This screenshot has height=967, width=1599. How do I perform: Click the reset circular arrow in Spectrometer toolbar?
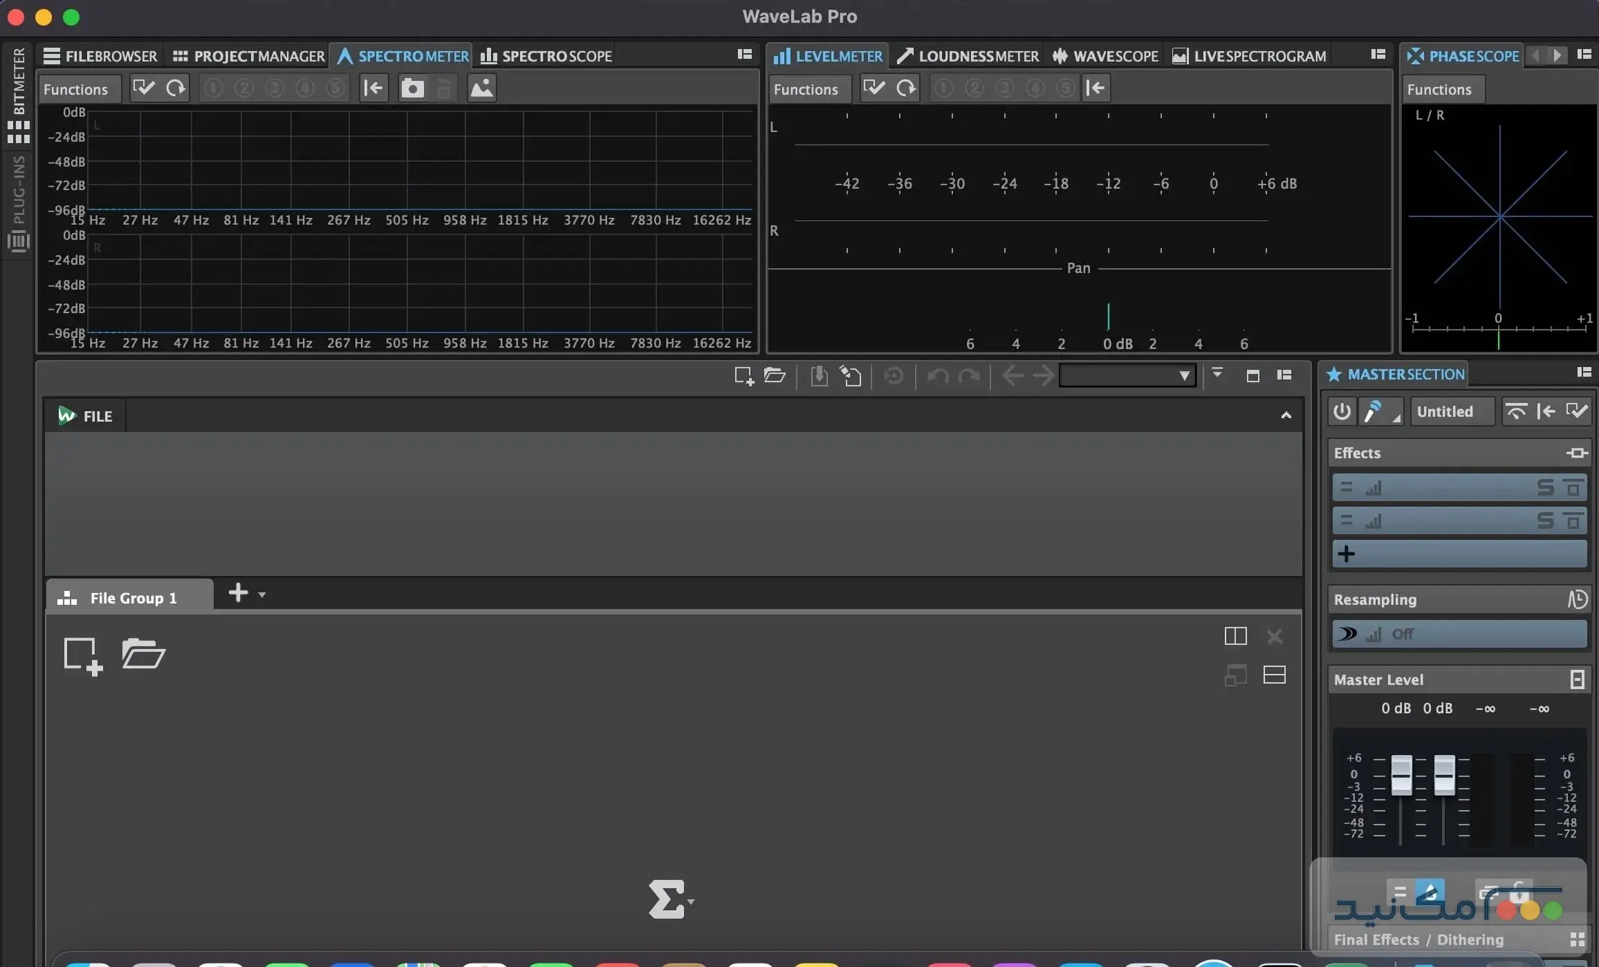176,88
